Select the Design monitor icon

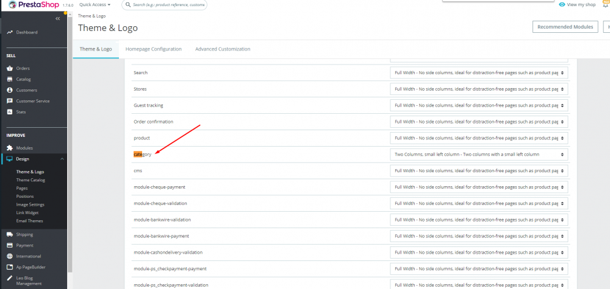click(10, 159)
